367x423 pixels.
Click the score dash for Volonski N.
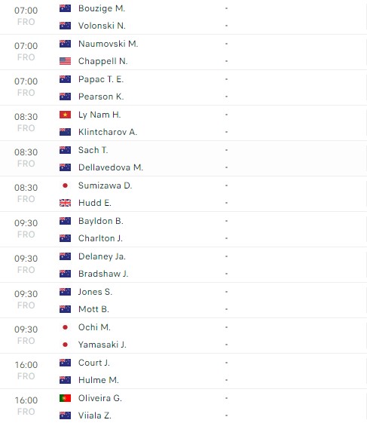pyautogui.click(x=227, y=26)
